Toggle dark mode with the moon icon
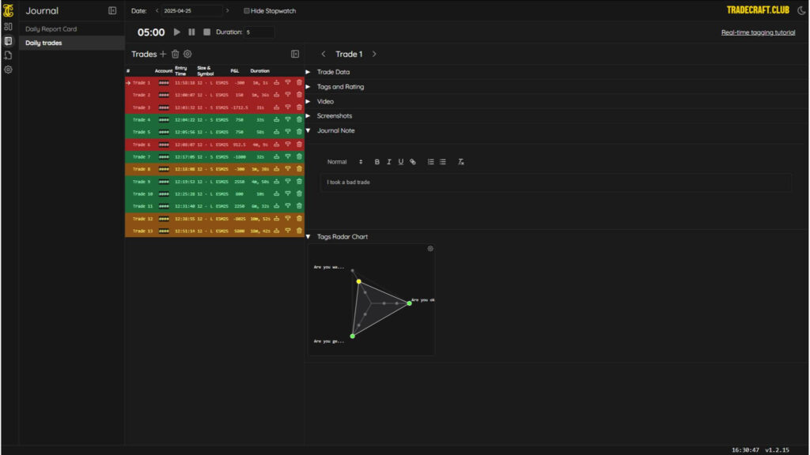This screenshot has height=455, width=810. (x=801, y=10)
